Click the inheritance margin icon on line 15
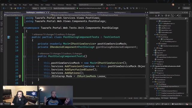Screen dimensions: 192x108 pyautogui.click(x=9, y=37)
